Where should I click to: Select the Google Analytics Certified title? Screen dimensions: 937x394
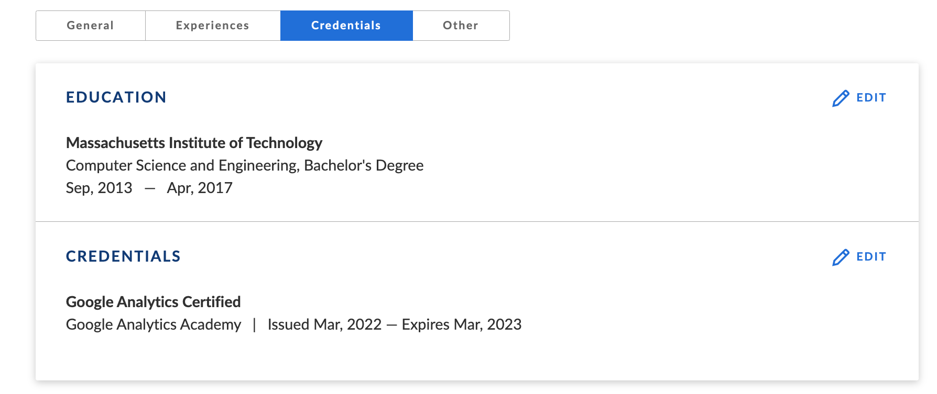[153, 302]
